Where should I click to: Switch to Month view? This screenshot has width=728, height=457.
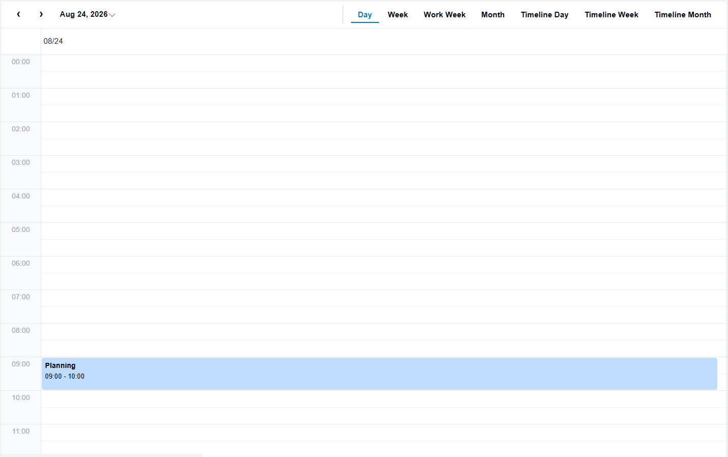tap(493, 15)
